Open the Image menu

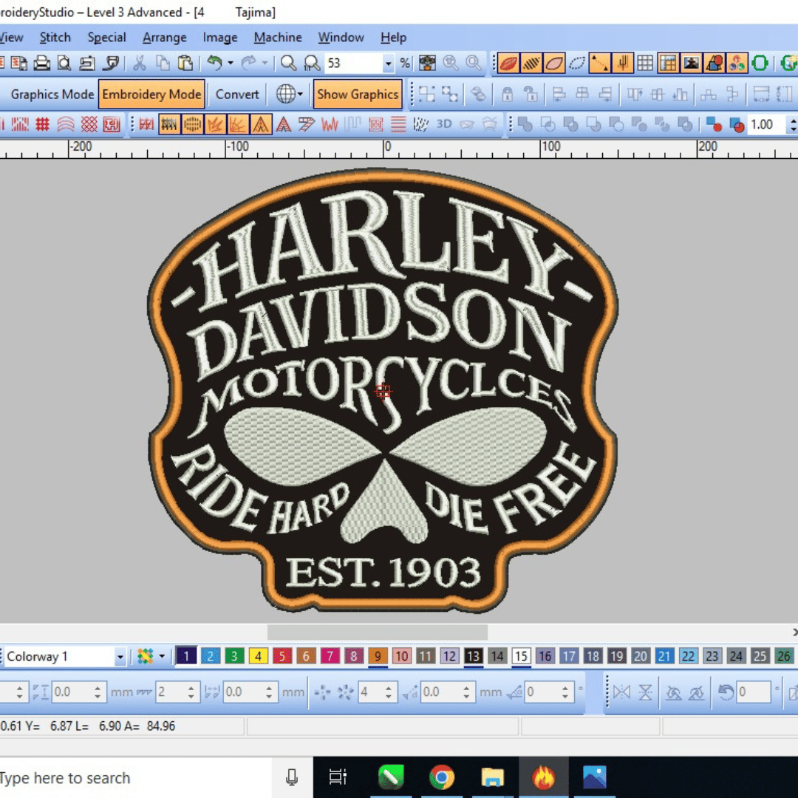220,37
